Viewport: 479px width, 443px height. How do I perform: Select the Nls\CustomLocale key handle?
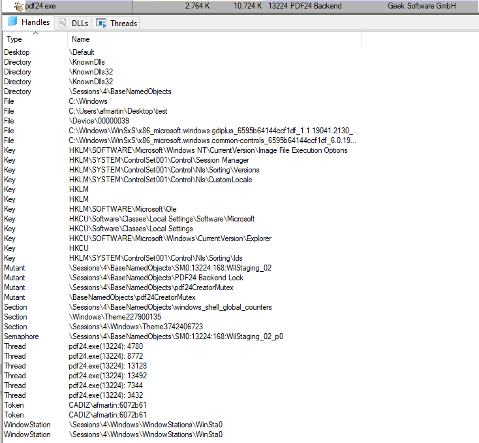(161, 180)
